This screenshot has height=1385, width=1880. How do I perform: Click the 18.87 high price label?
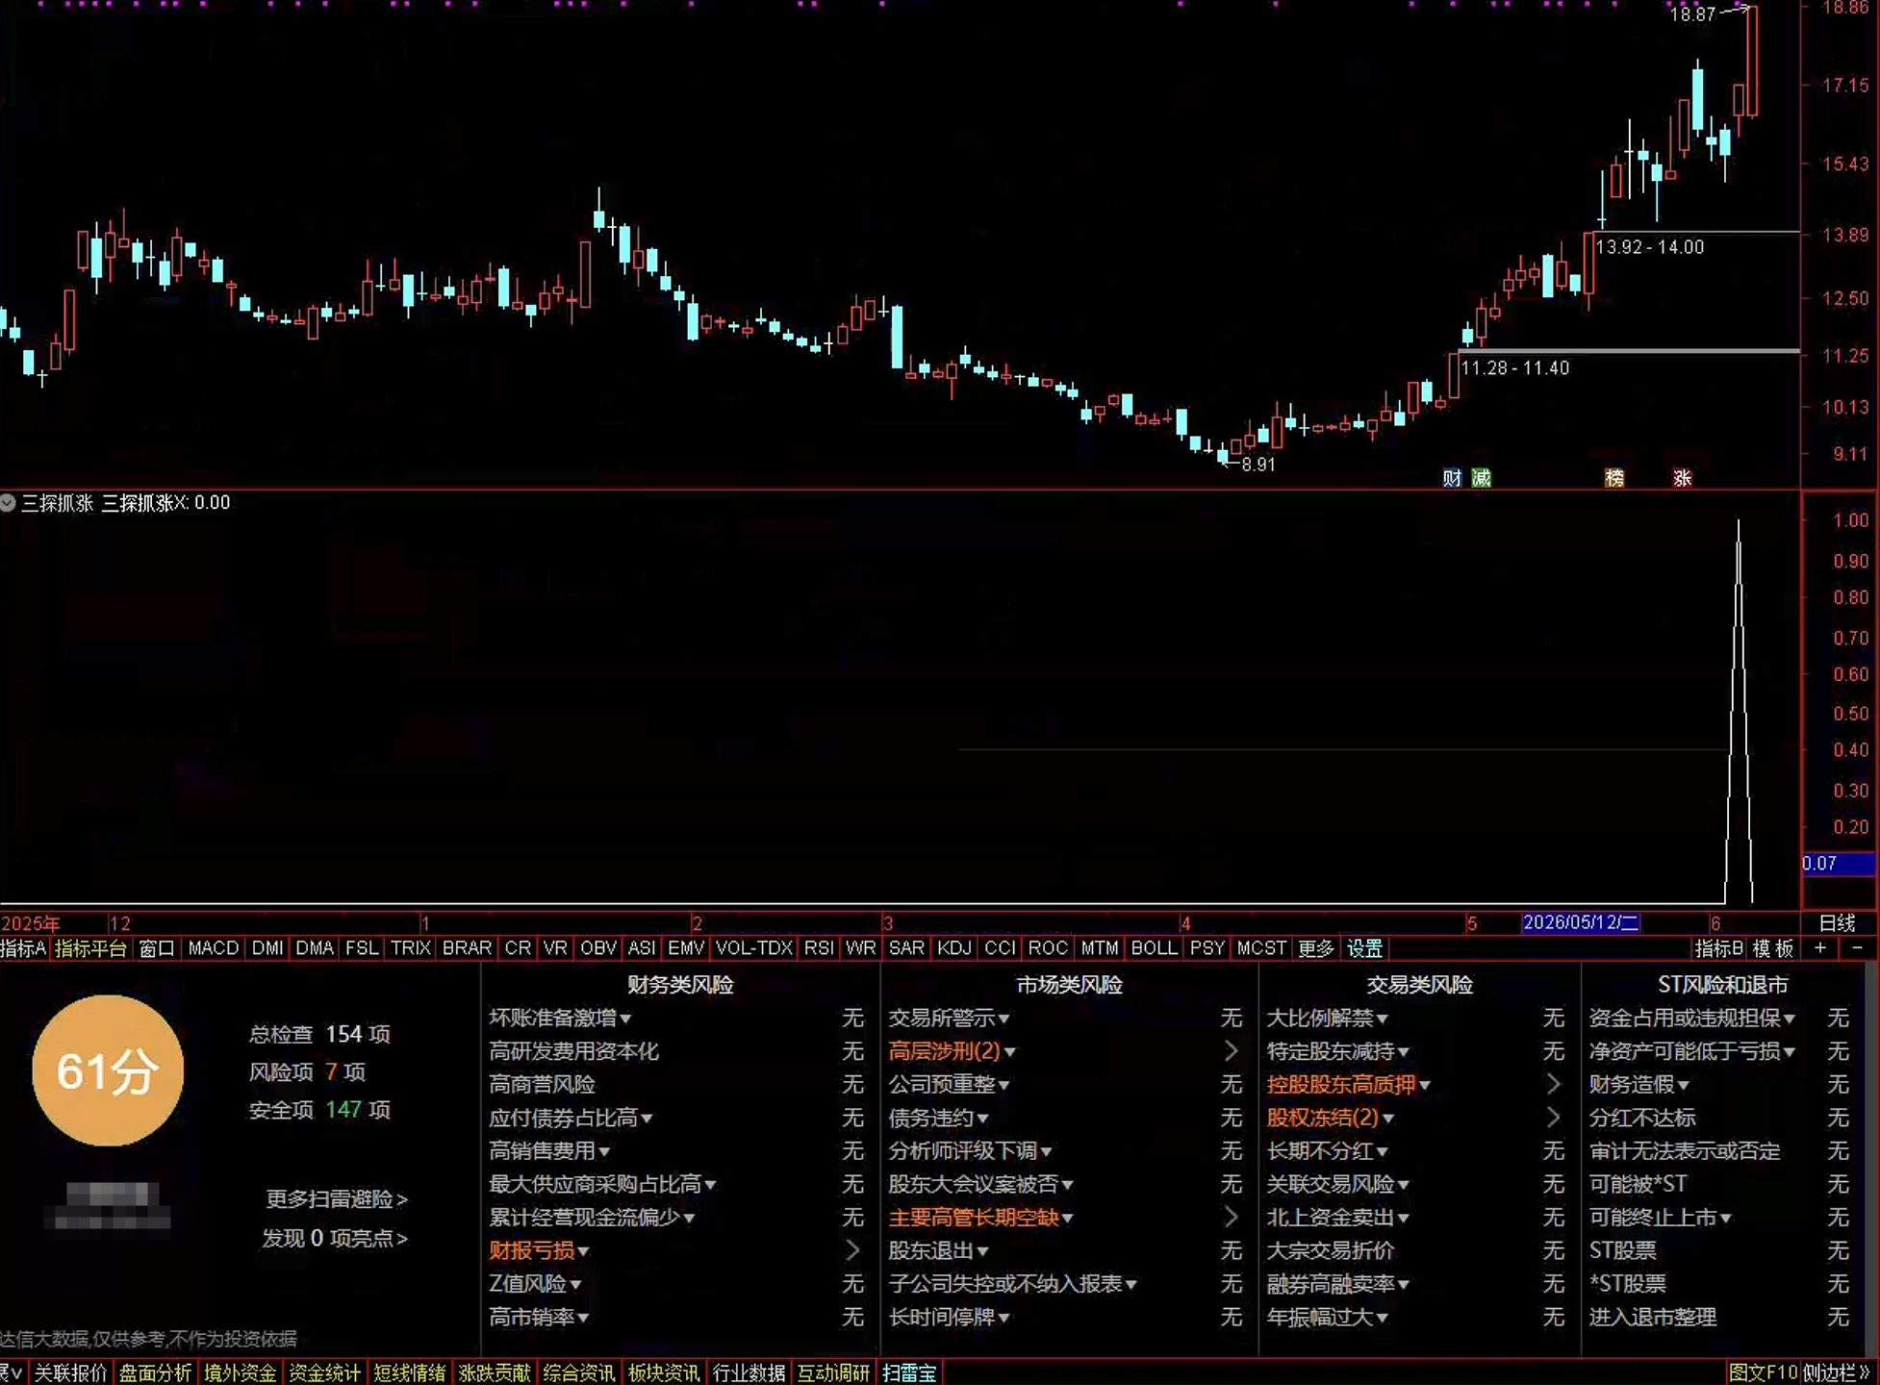[1692, 14]
